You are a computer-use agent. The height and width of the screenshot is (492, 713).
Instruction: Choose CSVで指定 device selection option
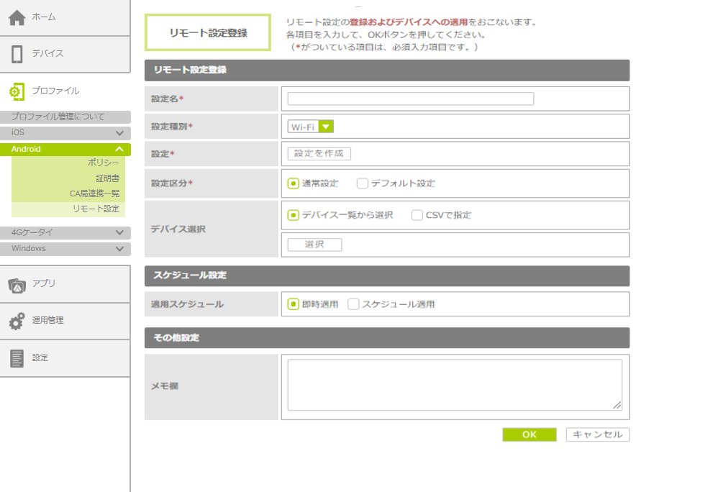click(417, 215)
